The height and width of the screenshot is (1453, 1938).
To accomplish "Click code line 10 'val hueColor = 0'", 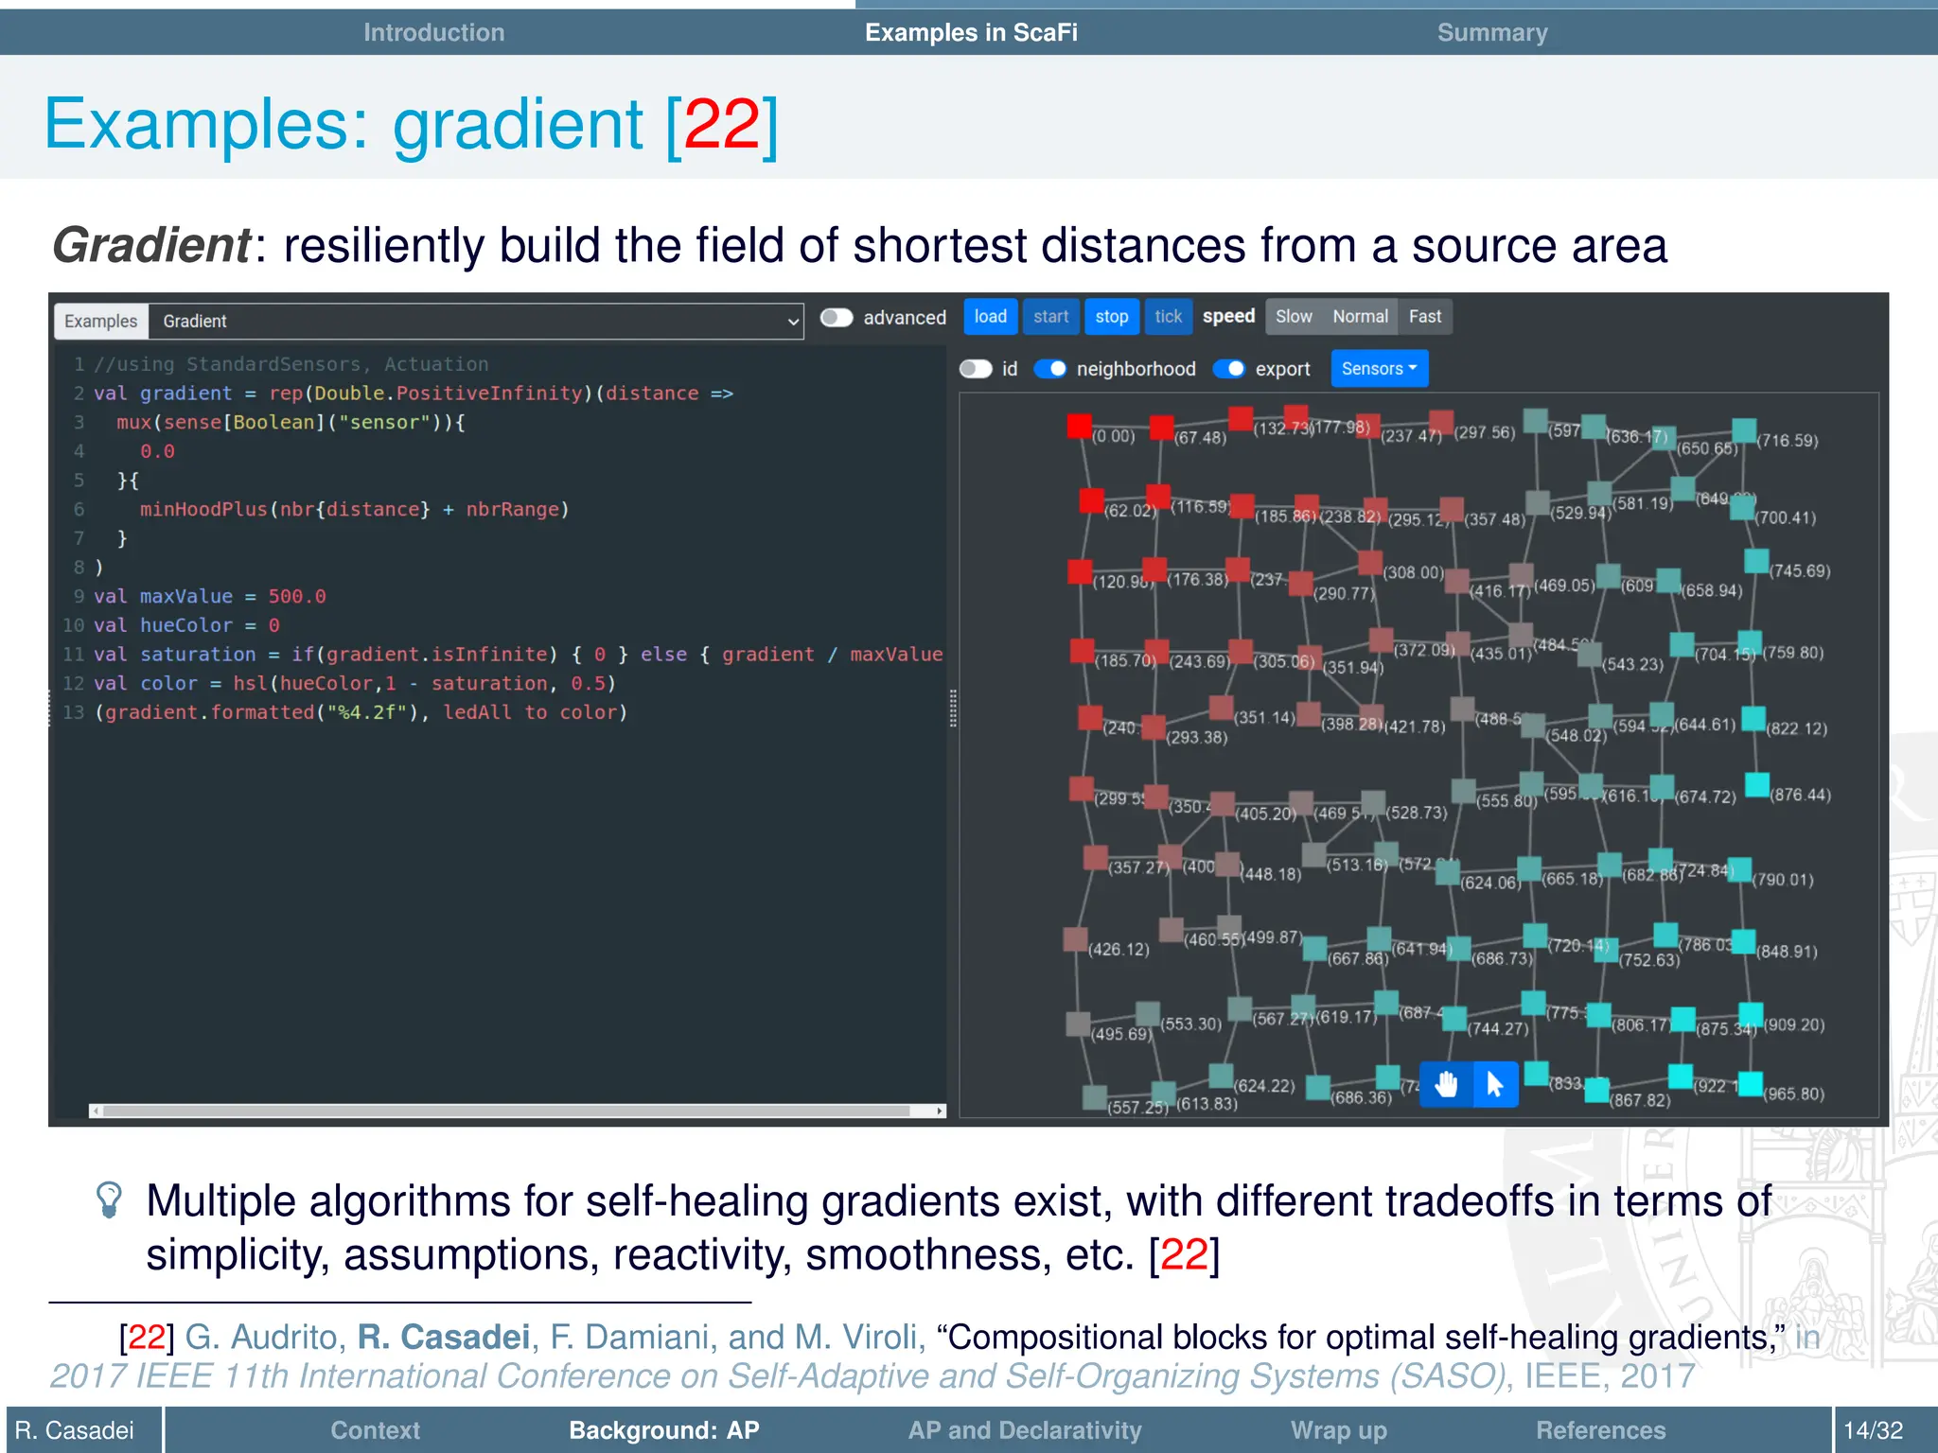I will click(x=187, y=625).
